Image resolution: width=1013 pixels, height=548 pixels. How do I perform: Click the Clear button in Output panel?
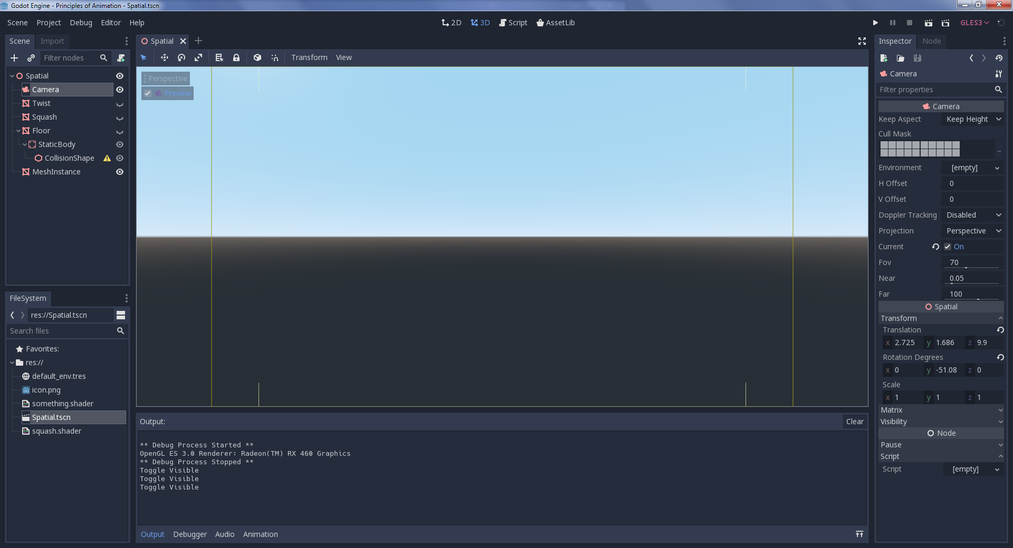point(854,422)
